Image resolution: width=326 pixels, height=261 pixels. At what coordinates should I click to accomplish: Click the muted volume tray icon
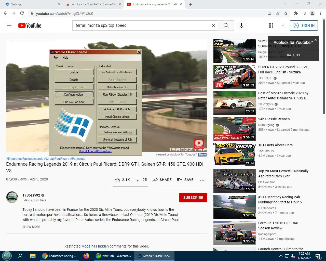293,256
